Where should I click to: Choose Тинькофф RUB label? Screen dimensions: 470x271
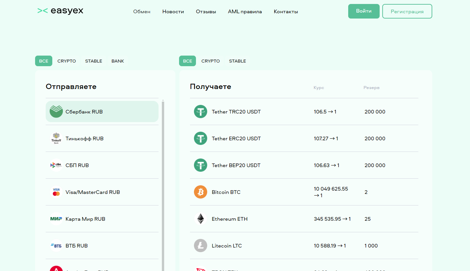point(84,139)
